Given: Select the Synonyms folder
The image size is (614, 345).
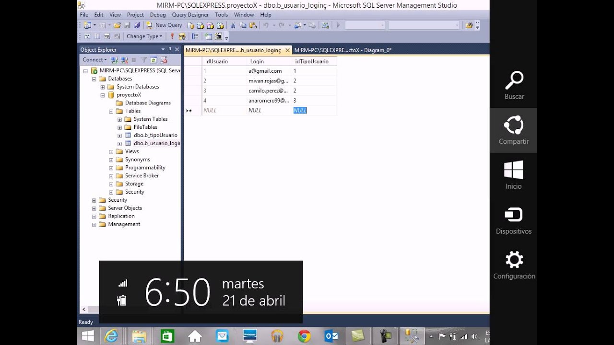Looking at the screenshot, I should click(x=138, y=160).
